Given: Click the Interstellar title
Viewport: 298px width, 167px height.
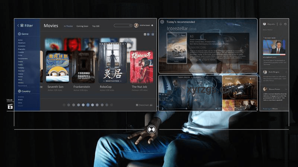Looking at the screenshot, I should (x=177, y=29).
